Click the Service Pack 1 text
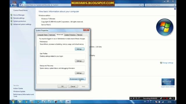Image resolution: width=186 pixels, height=104 pixels. [x=46, y=25]
